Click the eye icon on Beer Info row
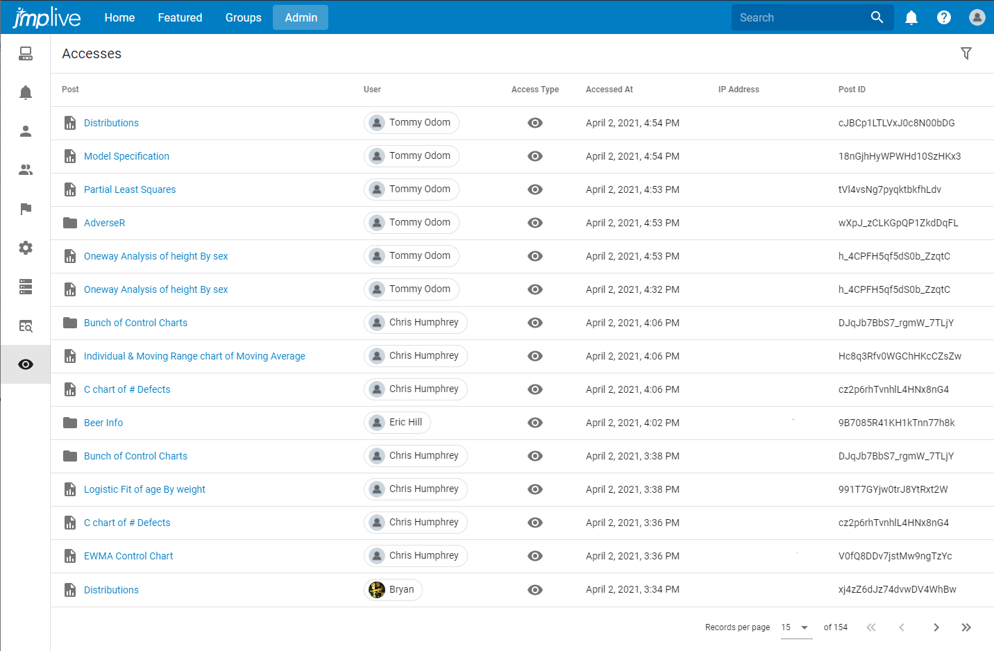This screenshot has height=651, width=994. [x=534, y=423]
